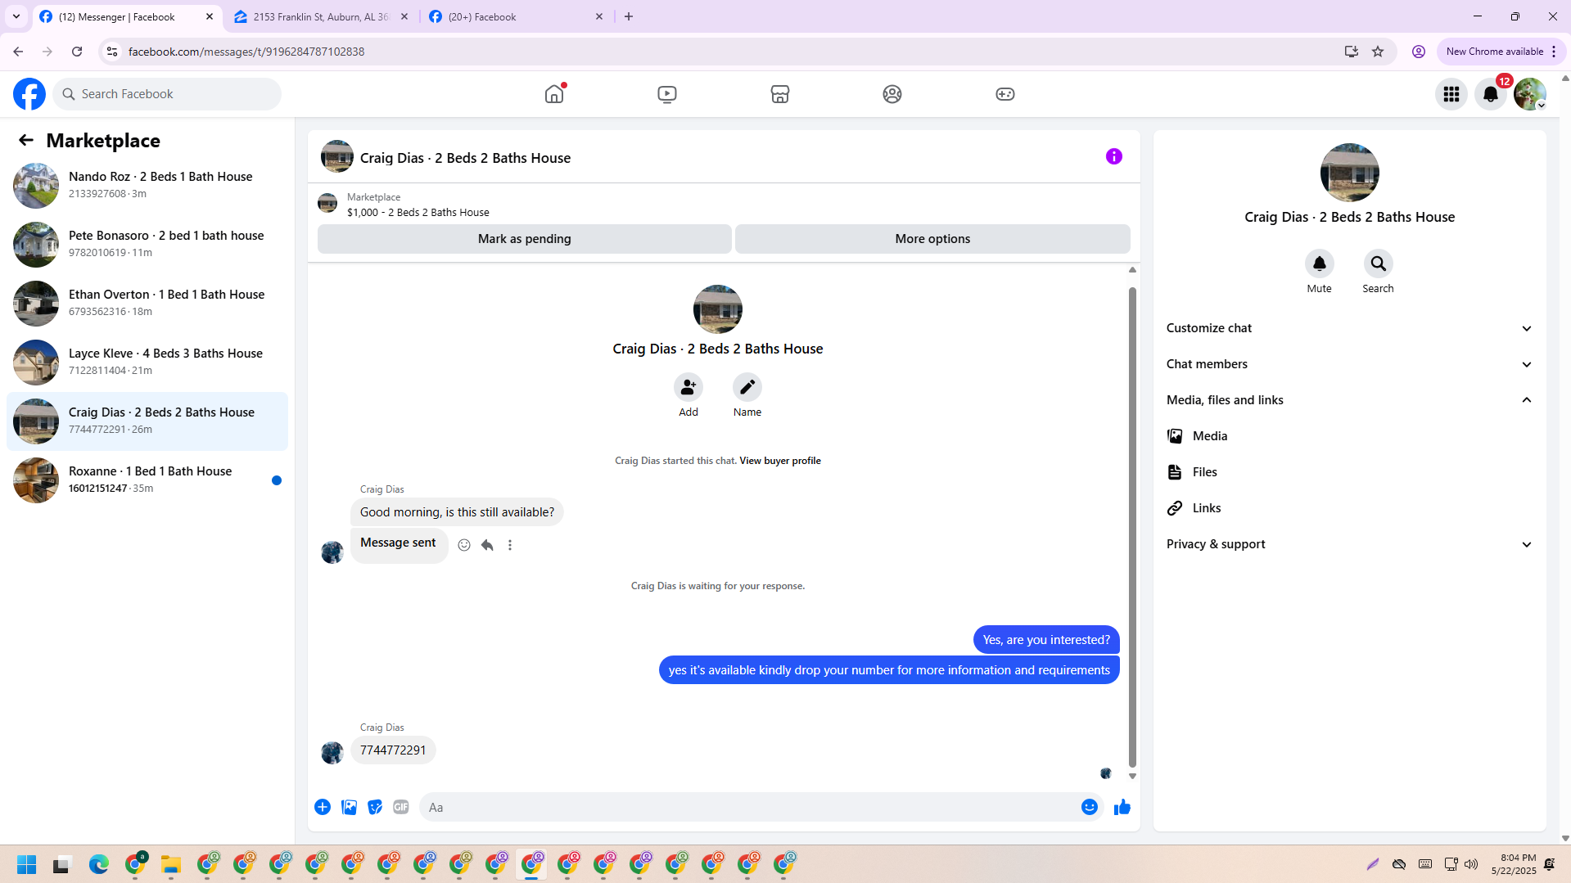Open the account profile picture menu
1571x883 pixels.
point(1530,94)
